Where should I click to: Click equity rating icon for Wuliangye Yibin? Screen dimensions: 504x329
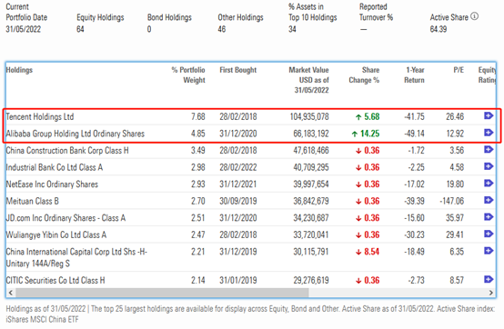click(489, 234)
